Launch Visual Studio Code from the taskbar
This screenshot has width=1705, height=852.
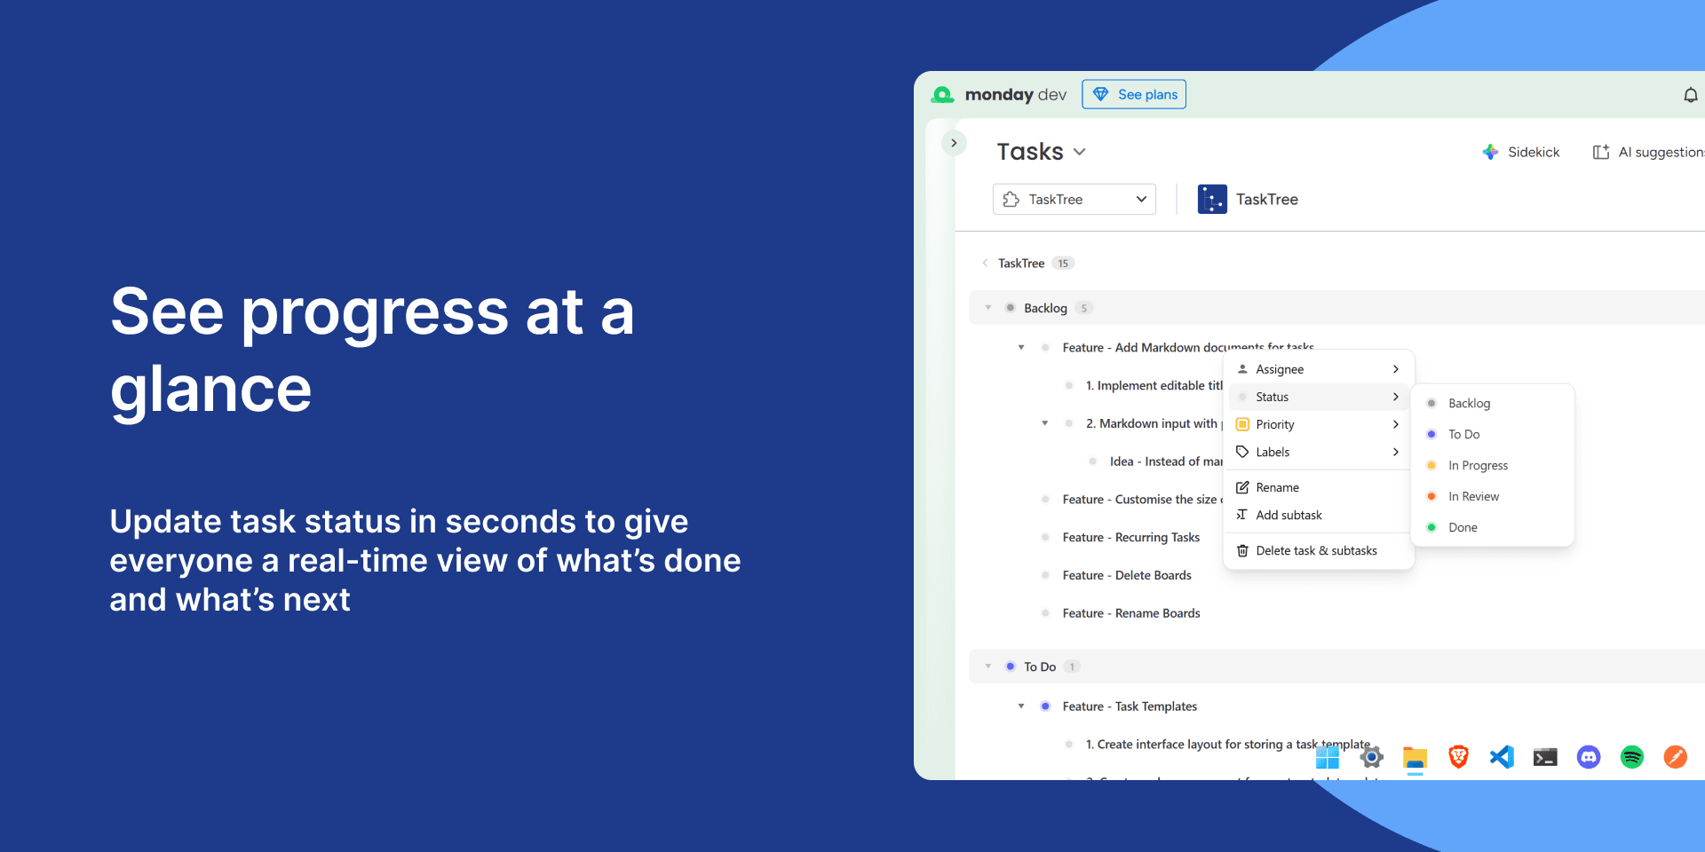click(1502, 757)
